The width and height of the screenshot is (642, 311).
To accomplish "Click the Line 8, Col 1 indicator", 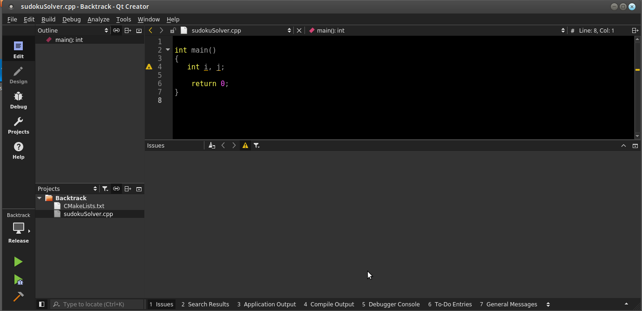I will tap(596, 30).
